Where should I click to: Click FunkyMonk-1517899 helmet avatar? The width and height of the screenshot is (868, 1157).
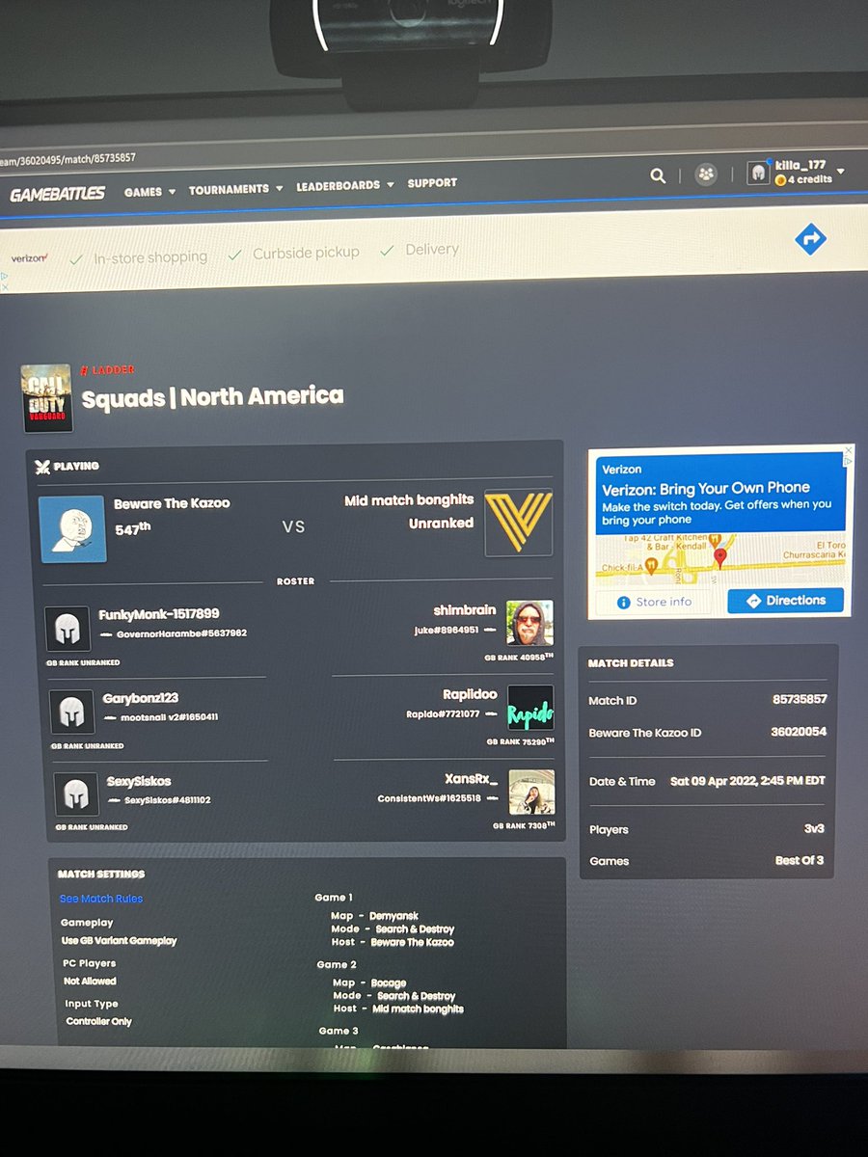[68, 630]
